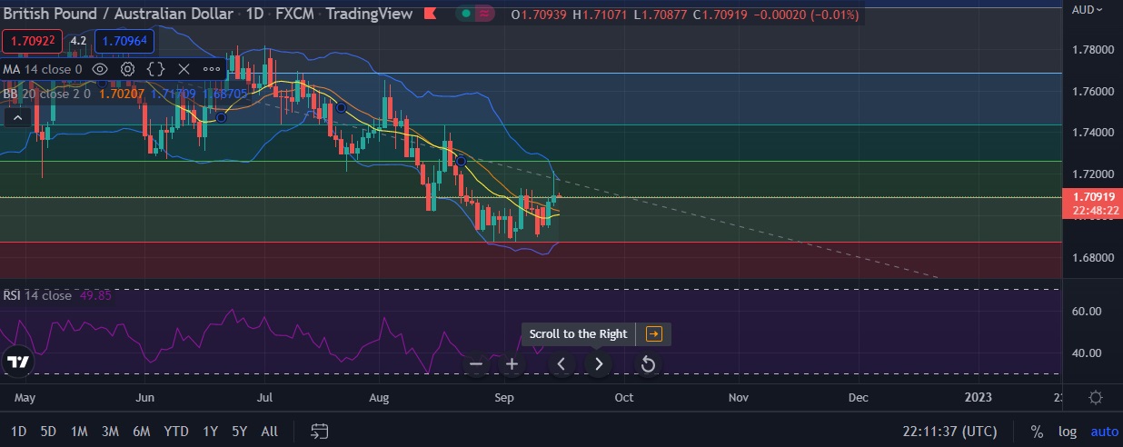
Task: Select the RSI 14 close indicator legend
Action: [x=37, y=295]
